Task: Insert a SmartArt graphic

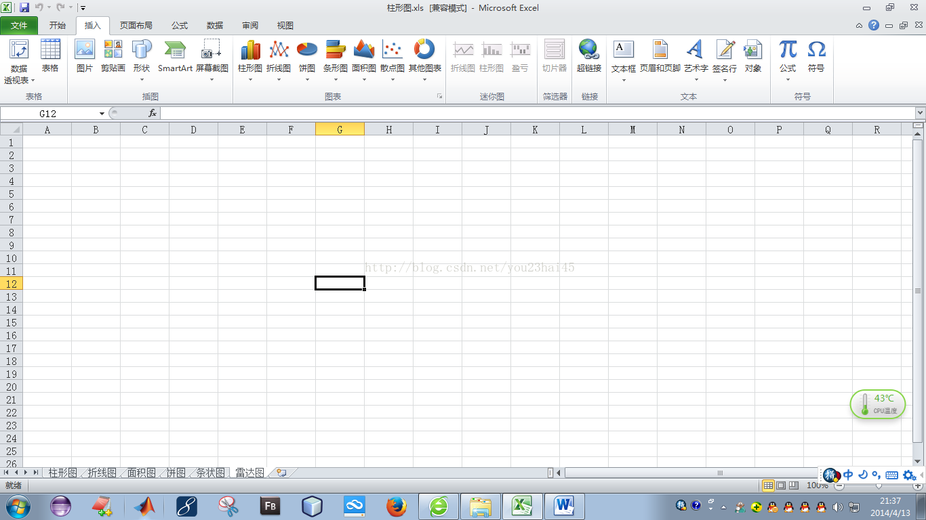Action: [175, 56]
